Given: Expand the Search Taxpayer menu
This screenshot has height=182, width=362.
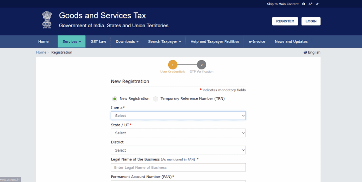Looking at the screenshot, I should coord(164,42).
